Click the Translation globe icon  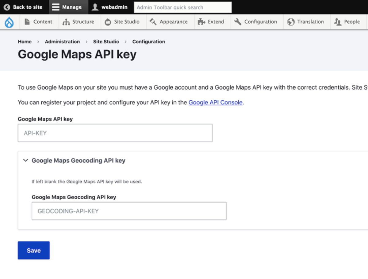coord(291,22)
